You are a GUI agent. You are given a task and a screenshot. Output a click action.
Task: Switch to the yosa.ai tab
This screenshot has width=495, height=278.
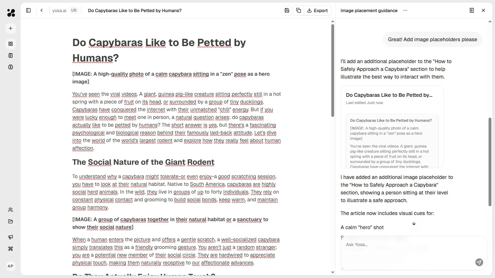[x=59, y=11]
